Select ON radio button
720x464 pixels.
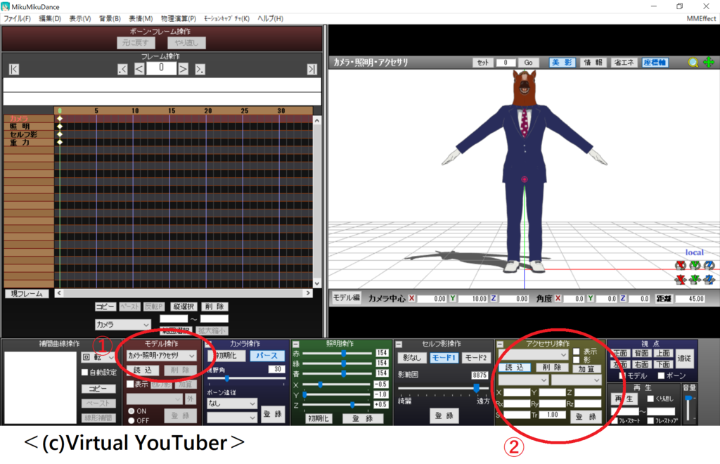point(131,411)
